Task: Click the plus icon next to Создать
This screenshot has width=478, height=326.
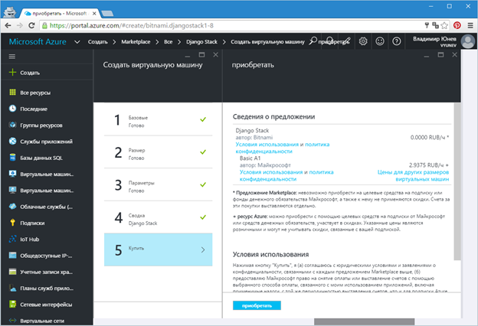Action: coord(12,72)
